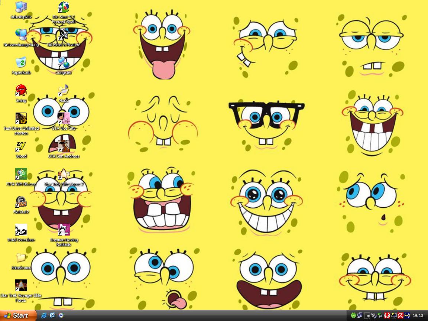Open the Netzwerkumgebung icon
The height and width of the screenshot is (321, 428).
coord(21,35)
